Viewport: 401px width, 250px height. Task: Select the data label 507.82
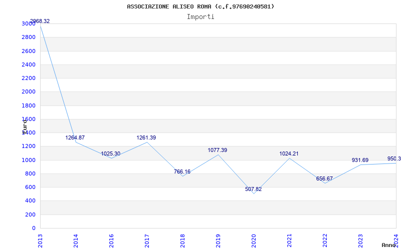[x=253, y=189]
